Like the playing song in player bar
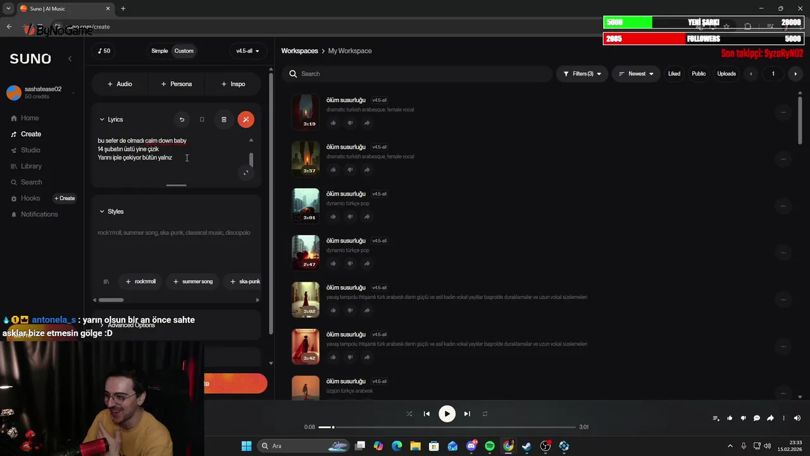Image resolution: width=810 pixels, height=456 pixels. 730,418
